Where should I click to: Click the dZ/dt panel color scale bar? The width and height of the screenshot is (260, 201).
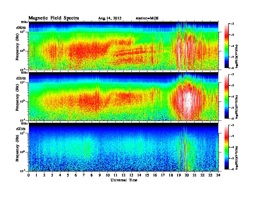click(227, 147)
